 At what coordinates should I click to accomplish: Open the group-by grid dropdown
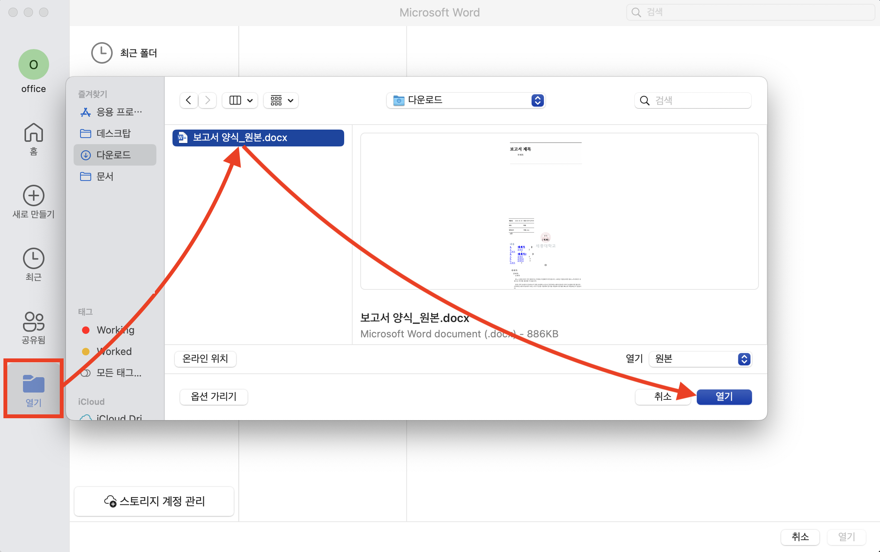[281, 100]
